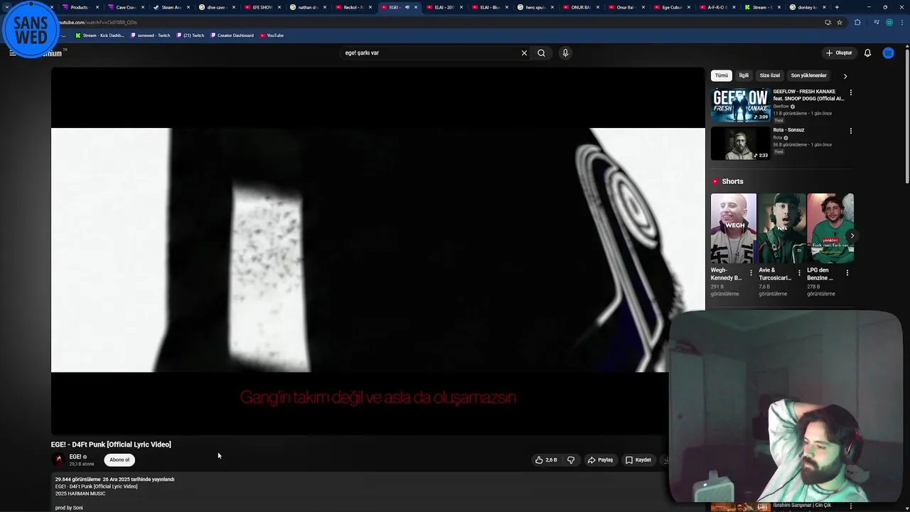Click the 'Rota - Sonsuz' title text
Image resolution: width=910 pixels, height=512 pixels.
pos(788,130)
